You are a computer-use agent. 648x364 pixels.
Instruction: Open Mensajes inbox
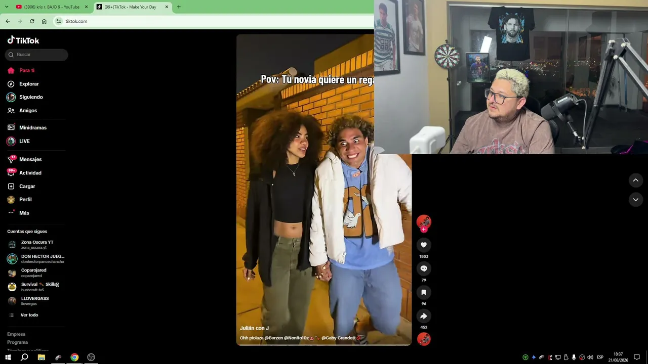(x=24, y=159)
